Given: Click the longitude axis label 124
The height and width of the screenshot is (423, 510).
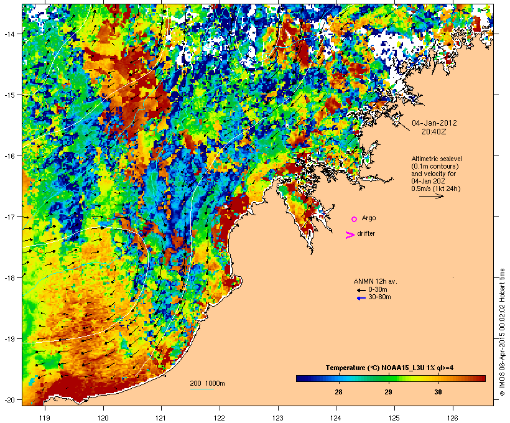Looking at the screenshot, I should 336,418.
